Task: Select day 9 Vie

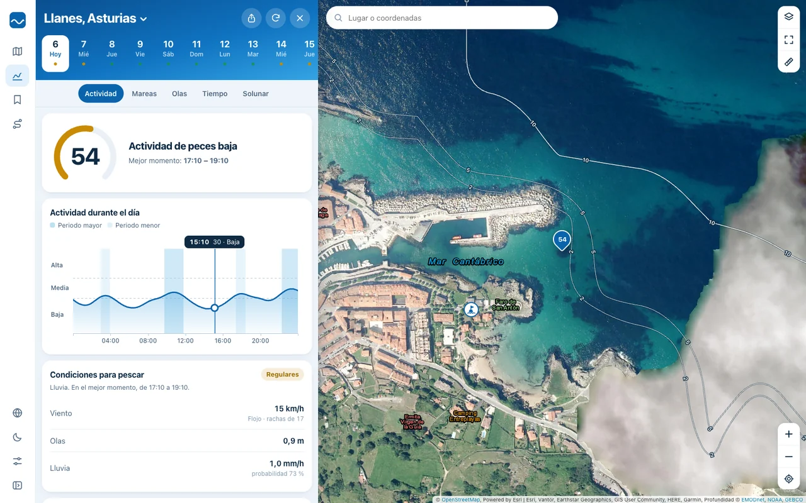Action: tap(140, 53)
